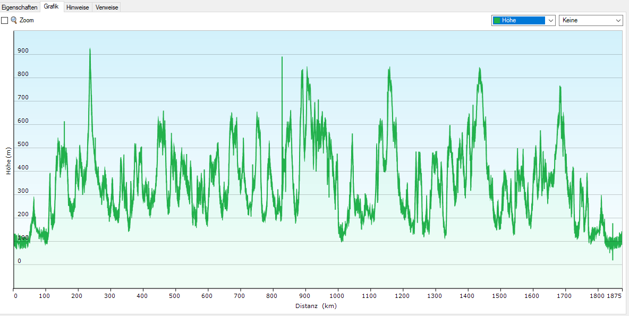The image size is (629, 316).
Task: Click the highest elevation peak near 240 km
Action: 90,49
